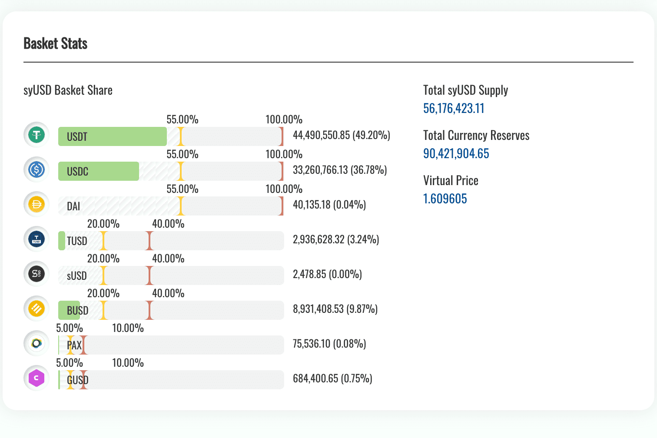Click the 40.00% marker on the TUSD bar
Screen dimensions: 657x438
(150, 240)
